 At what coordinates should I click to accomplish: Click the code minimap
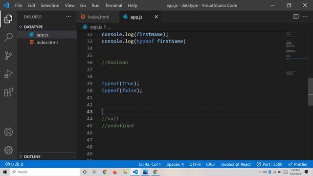coord(296,54)
